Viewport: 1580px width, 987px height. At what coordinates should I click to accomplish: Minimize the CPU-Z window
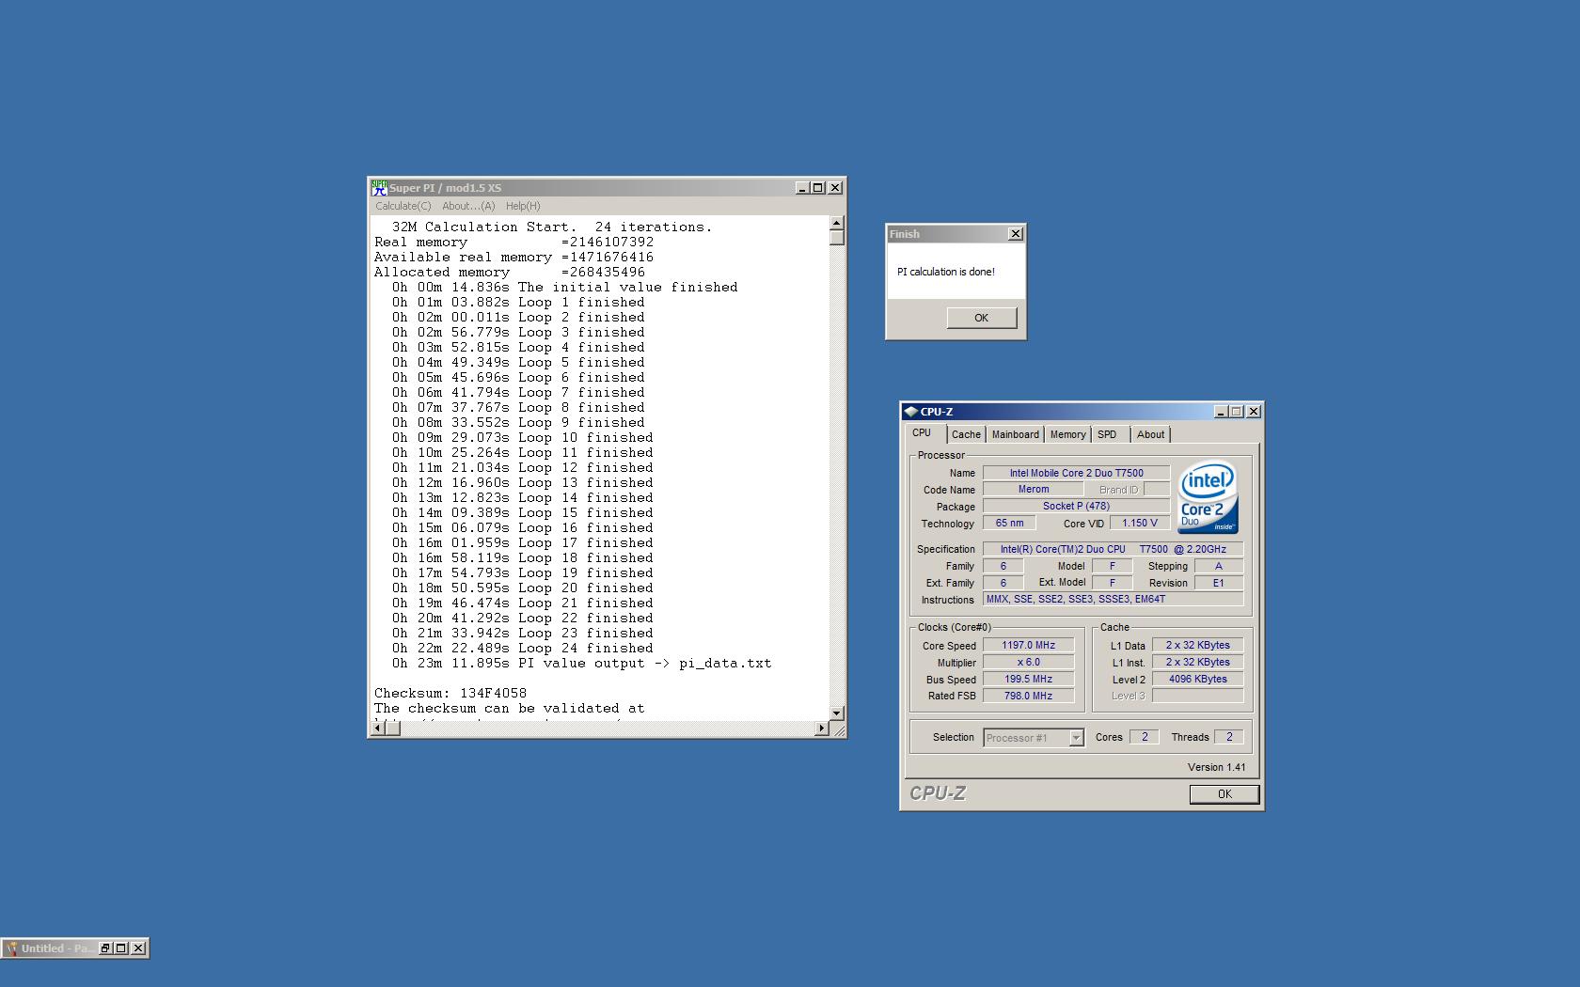pos(1221,412)
